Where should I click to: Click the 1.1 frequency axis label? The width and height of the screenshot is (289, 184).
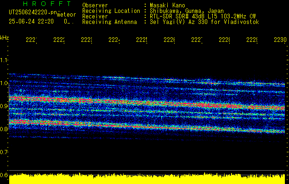(x=4, y=60)
